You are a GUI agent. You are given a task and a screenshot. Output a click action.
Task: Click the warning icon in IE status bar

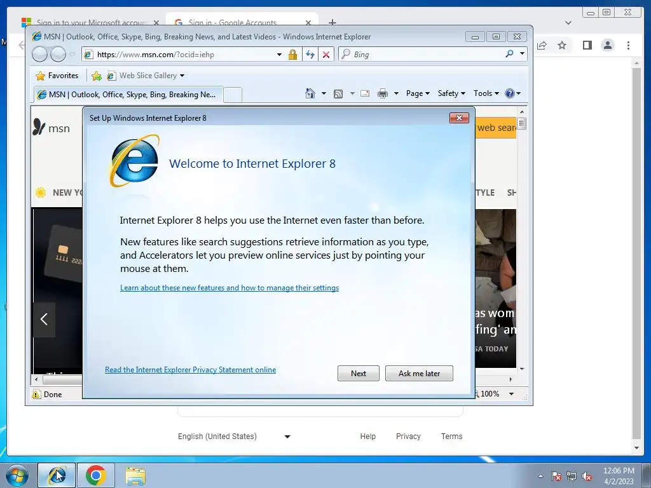(36, 394)
